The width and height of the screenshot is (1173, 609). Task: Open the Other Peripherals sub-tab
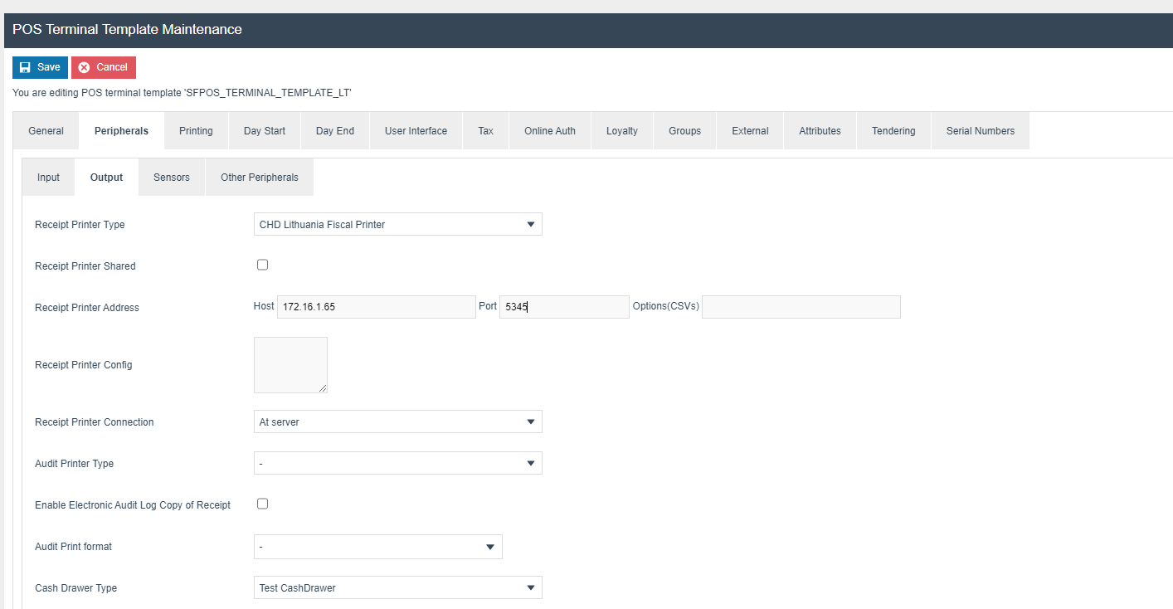point(259,178)
